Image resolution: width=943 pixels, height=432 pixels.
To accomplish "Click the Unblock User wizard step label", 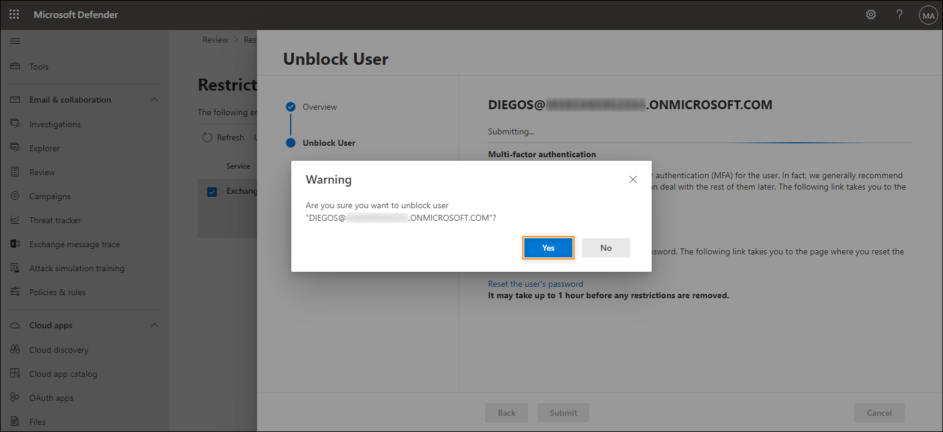I will coord(329,143).
